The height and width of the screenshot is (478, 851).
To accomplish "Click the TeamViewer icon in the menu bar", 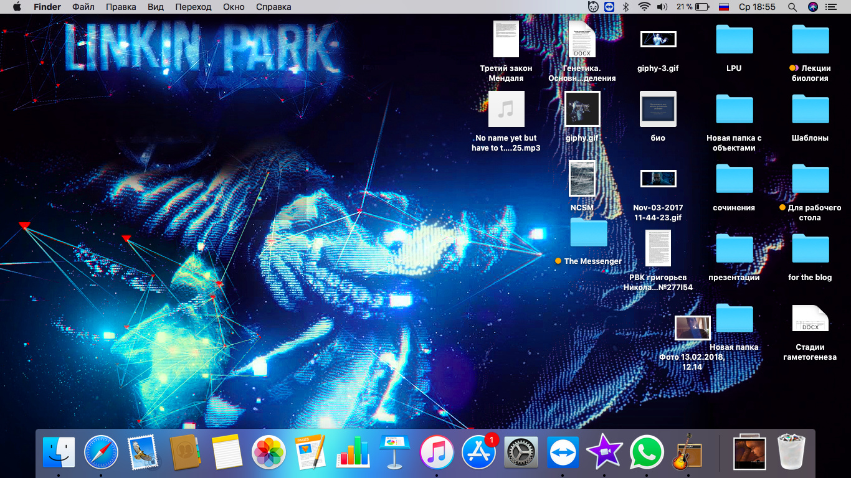I will (609, 7).
